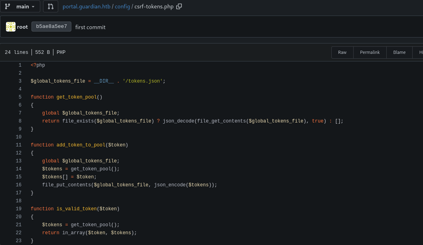Select line 19 at is_valid_token function
Image resolution: width=423 pixels, height=245 pixels.
pos(19,209)
